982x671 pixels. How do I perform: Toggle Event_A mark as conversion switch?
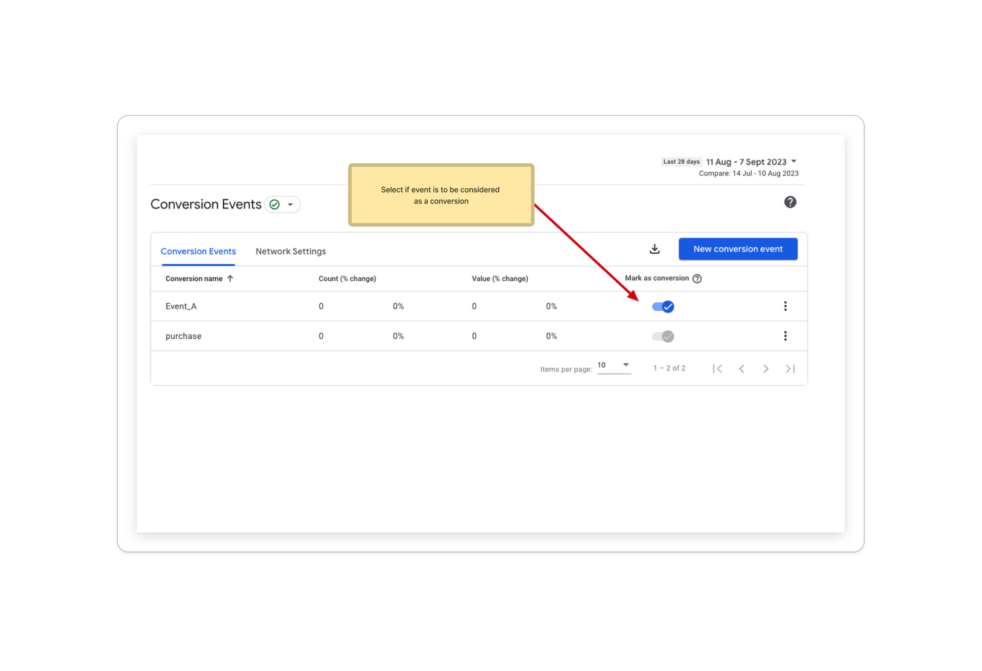[x=663, y=307]
